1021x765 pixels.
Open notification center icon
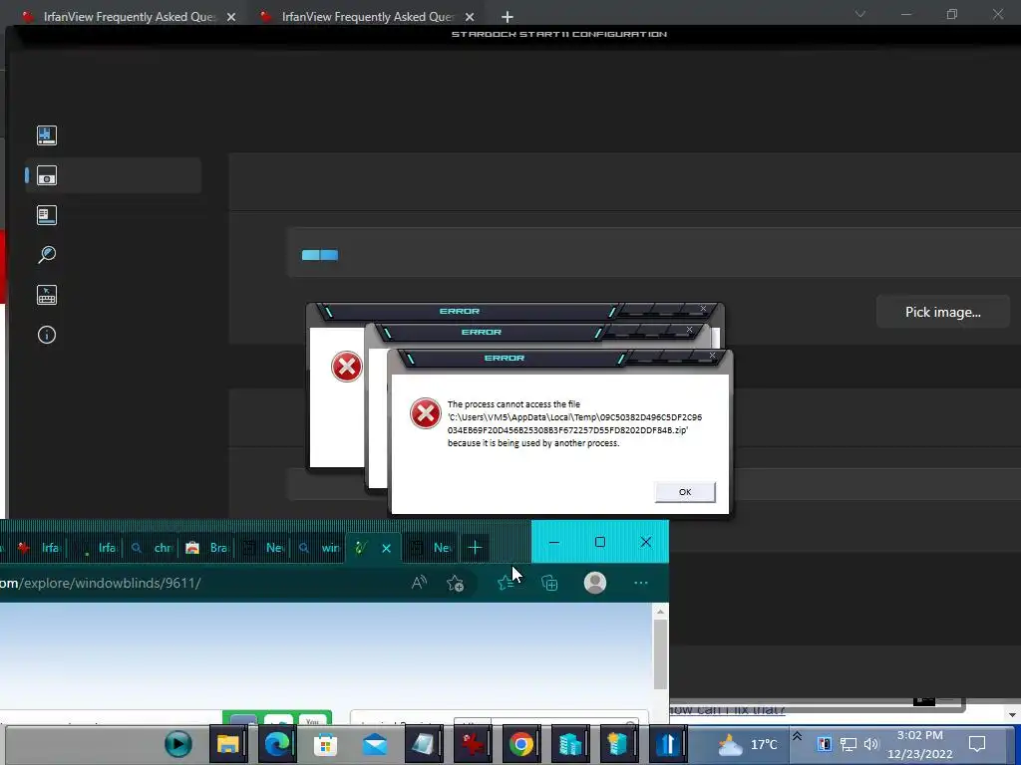(x=977, y=744)
